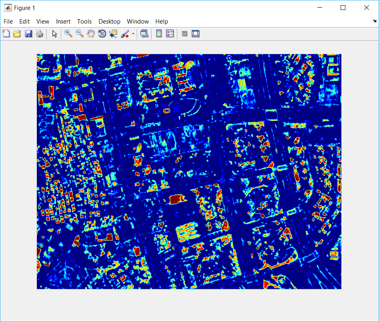The height and width of the screenshot is (322, 379).
Task: Activate the Brush data tool
Action: (125, 34)
